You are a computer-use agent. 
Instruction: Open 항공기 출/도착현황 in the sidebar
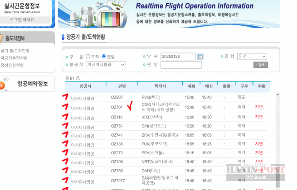(x=15, y=51)
